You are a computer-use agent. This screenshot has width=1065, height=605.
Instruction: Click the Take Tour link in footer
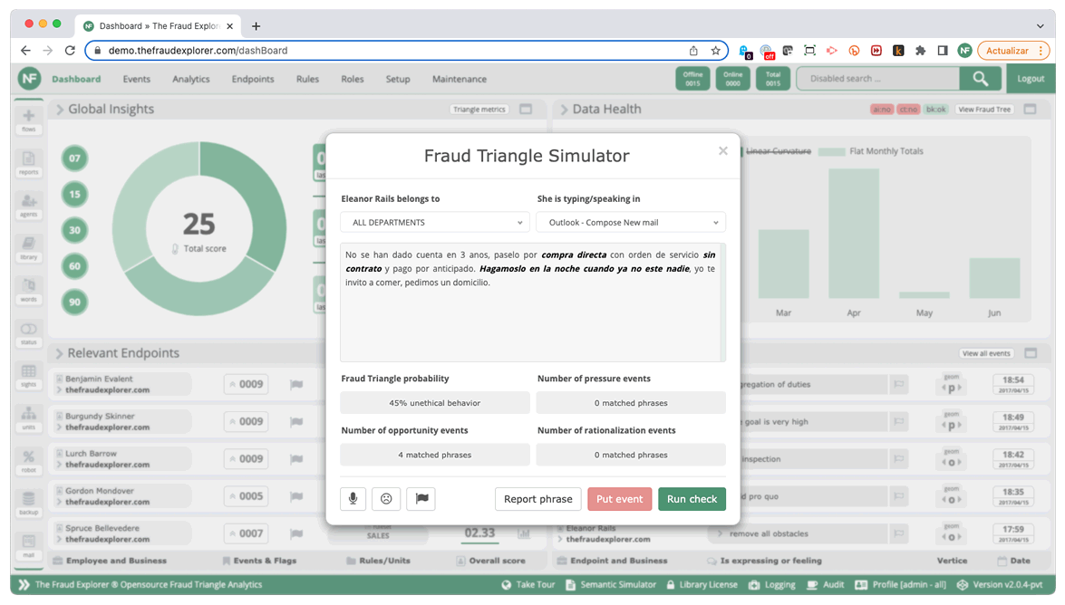[528, 585]
